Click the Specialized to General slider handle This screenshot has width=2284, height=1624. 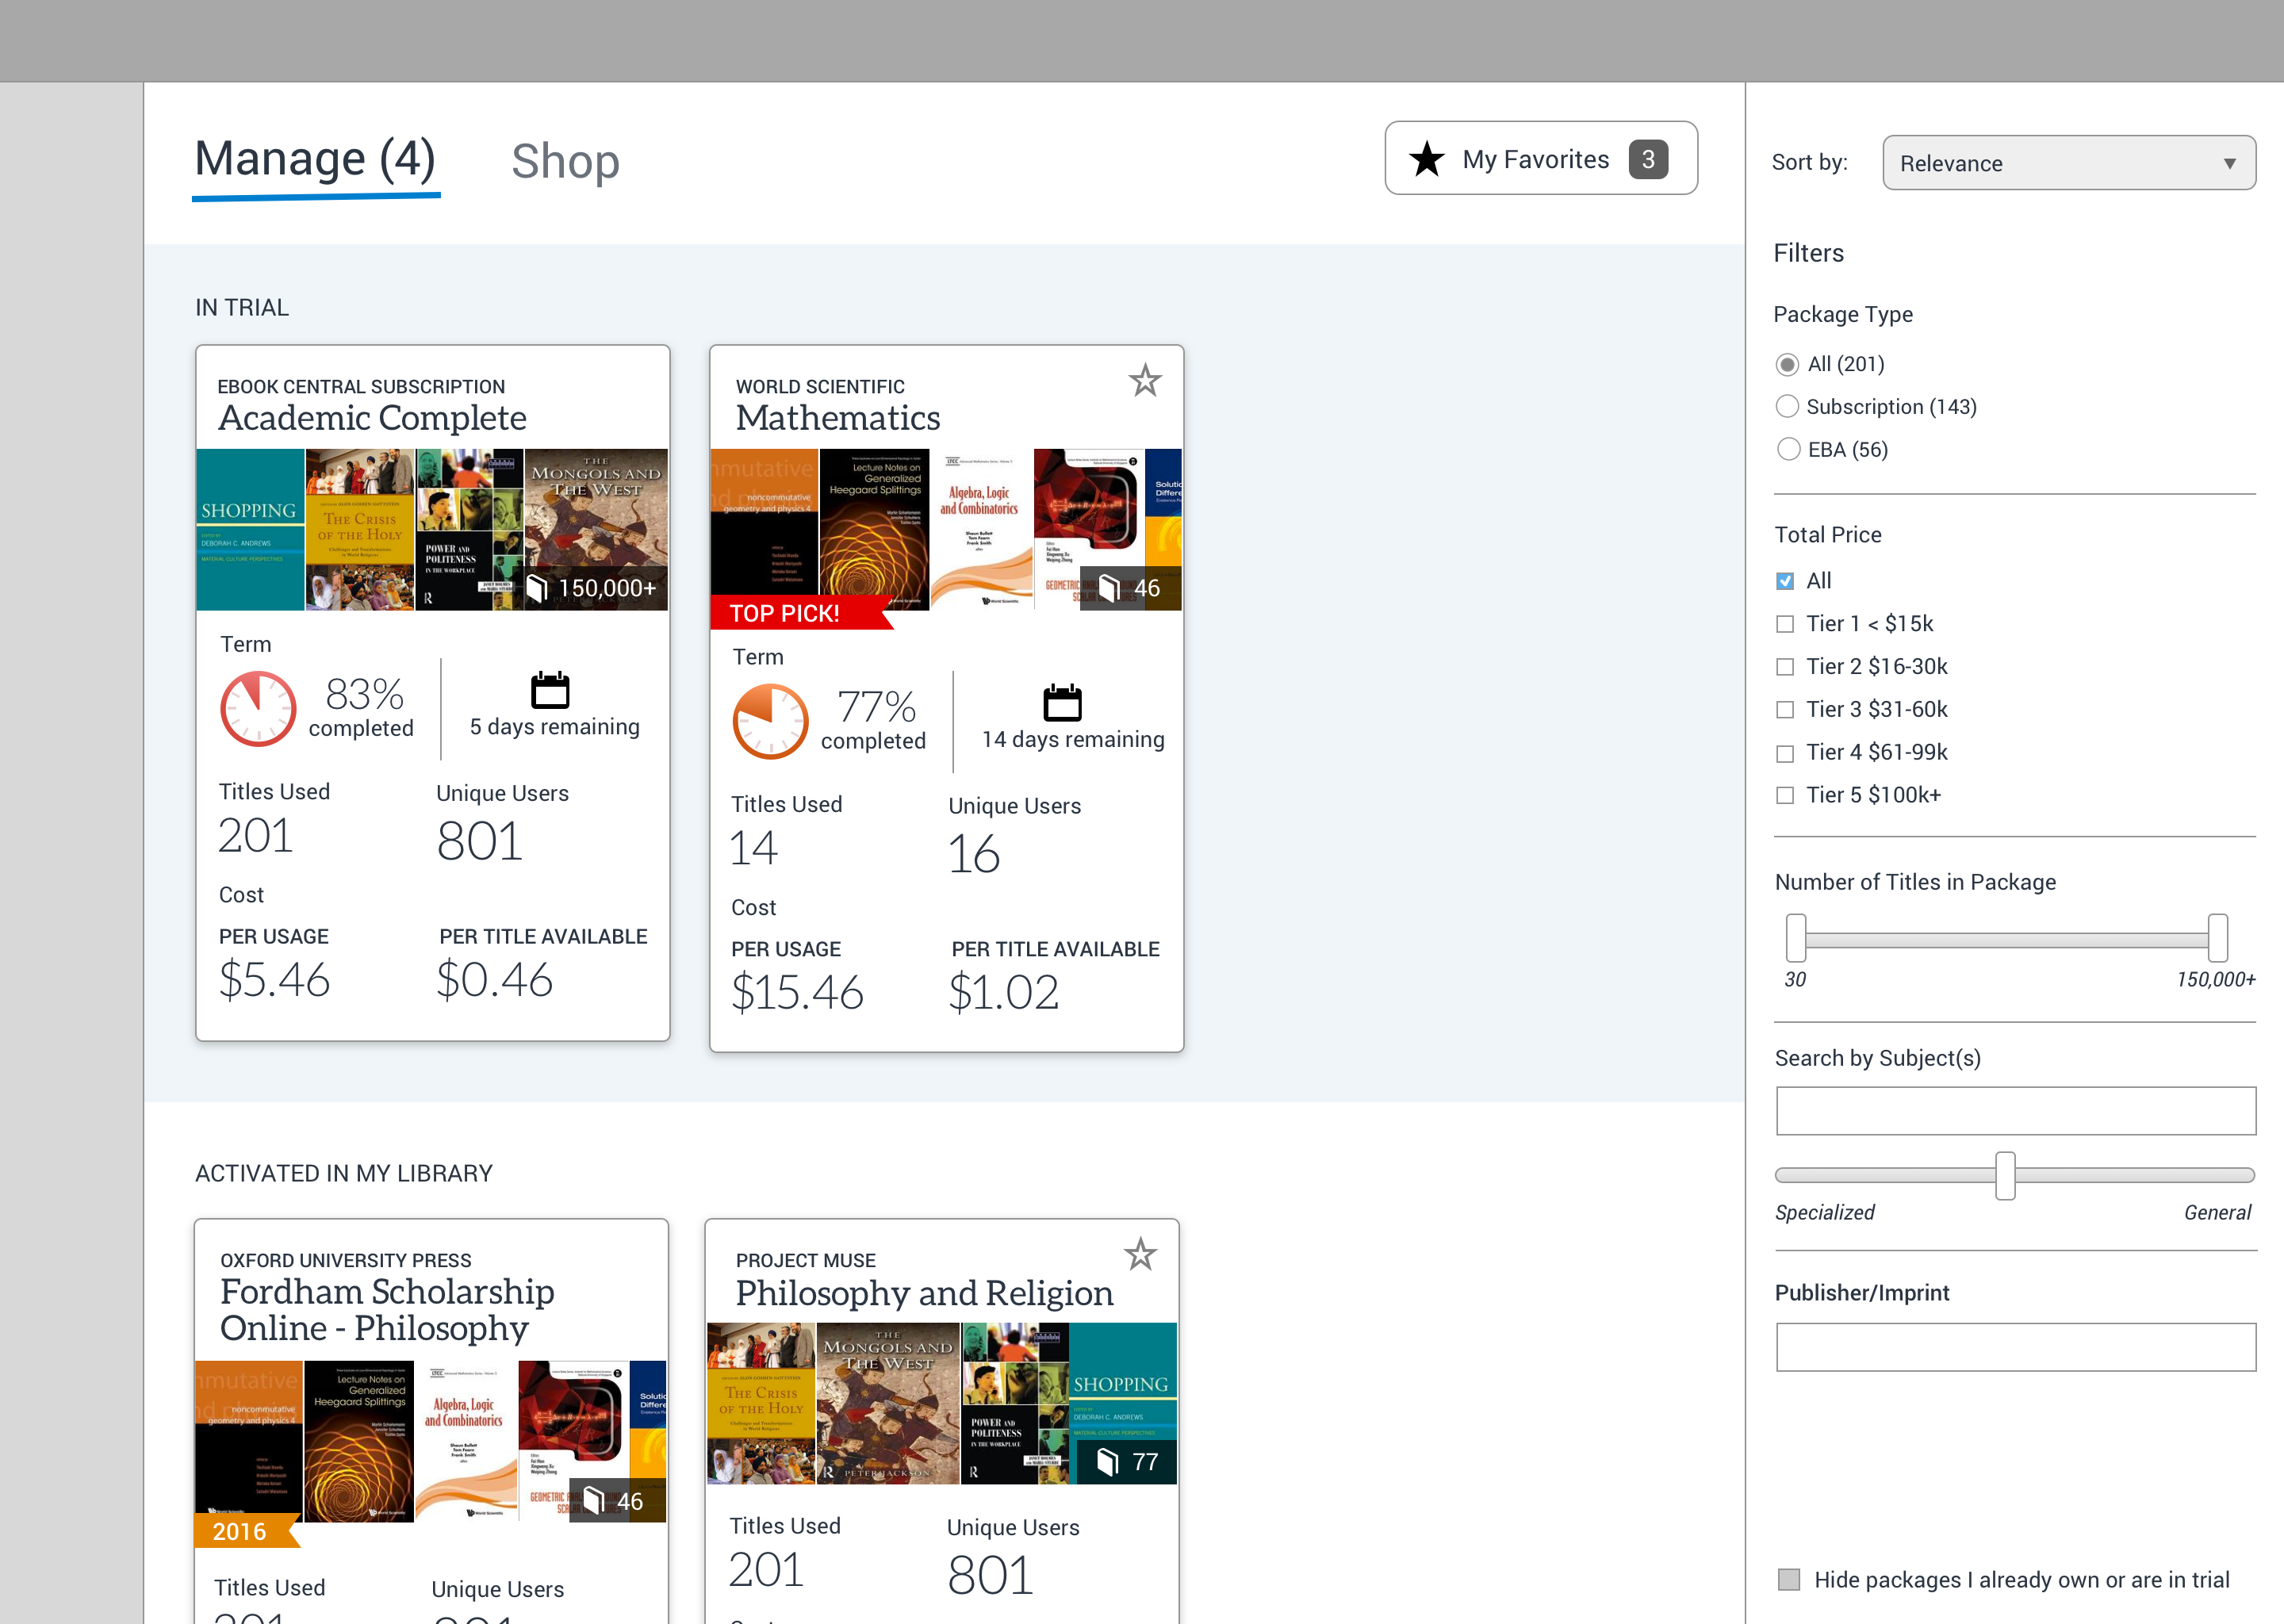pyautogui.click(x=2005, y=1176)
